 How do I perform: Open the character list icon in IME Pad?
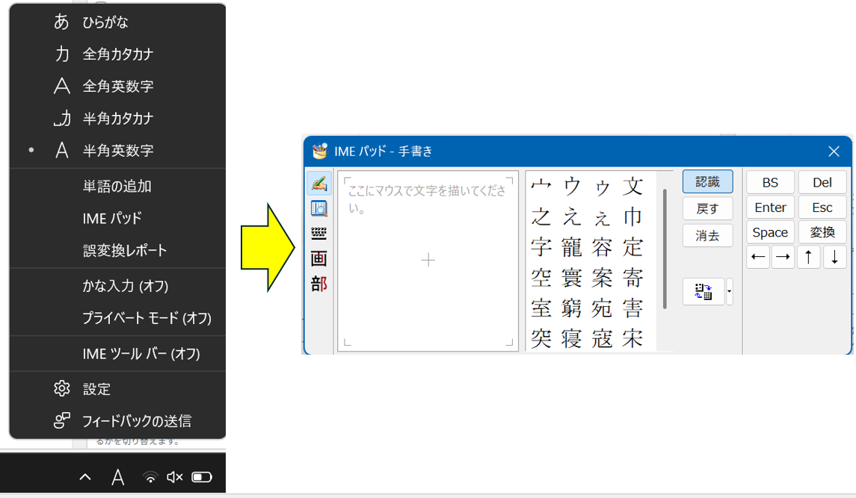click(x=319, y=208)
